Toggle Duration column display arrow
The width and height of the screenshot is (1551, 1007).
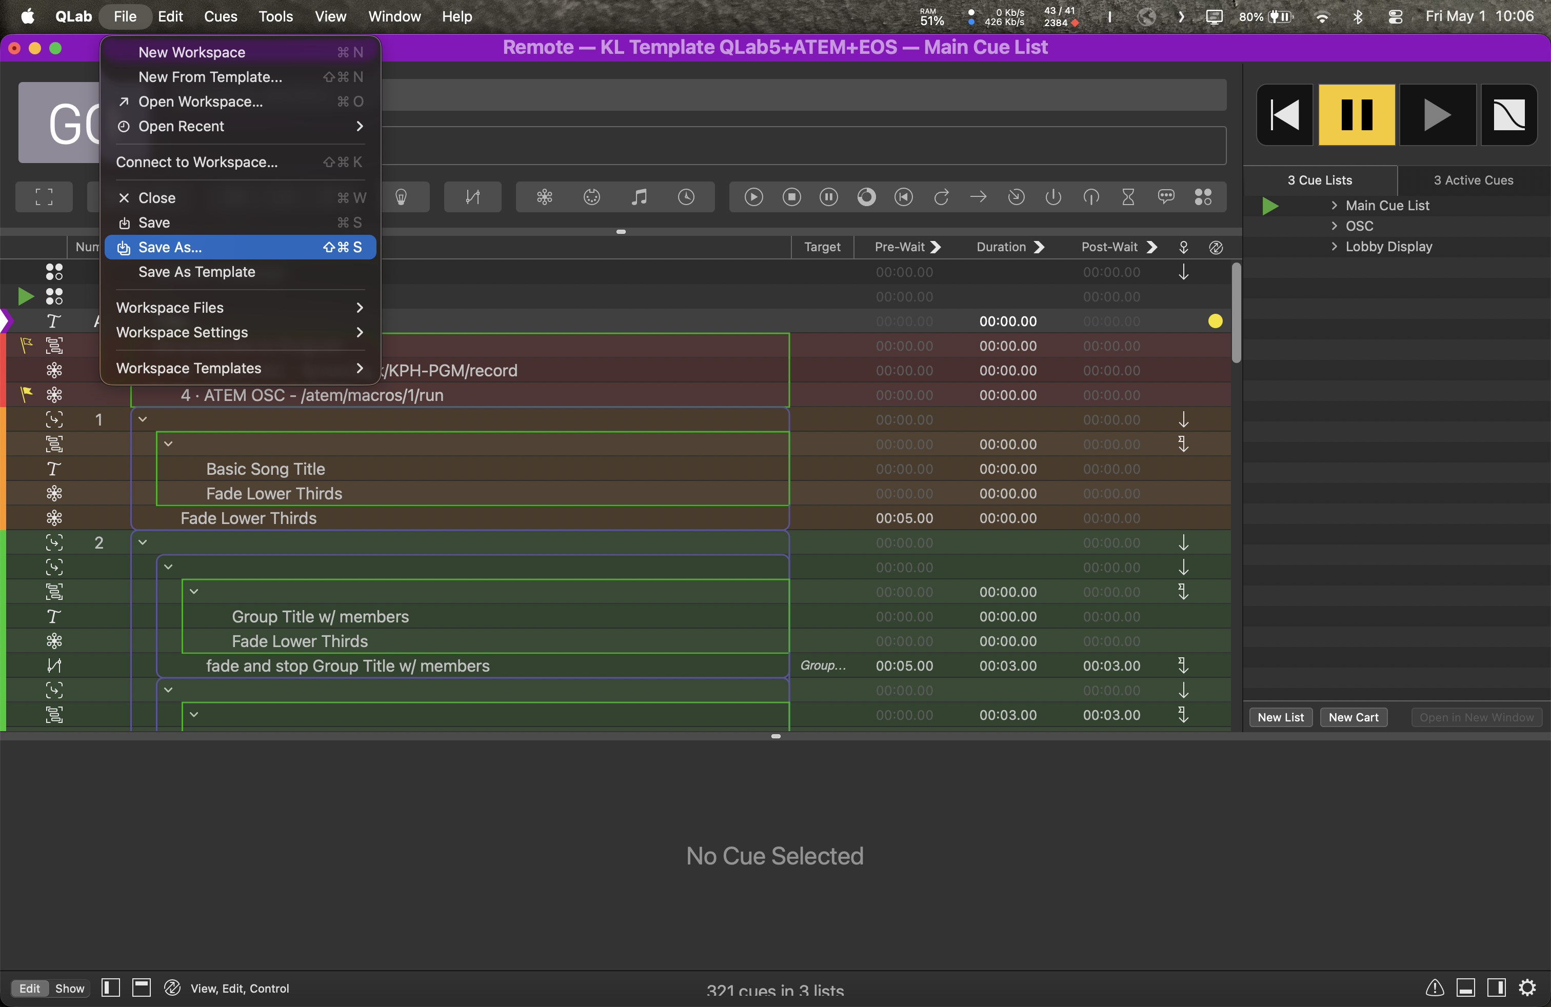click(1040, 248)
